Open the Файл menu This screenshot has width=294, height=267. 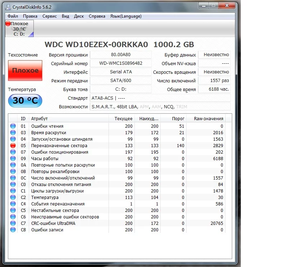(x=13, y=16)
